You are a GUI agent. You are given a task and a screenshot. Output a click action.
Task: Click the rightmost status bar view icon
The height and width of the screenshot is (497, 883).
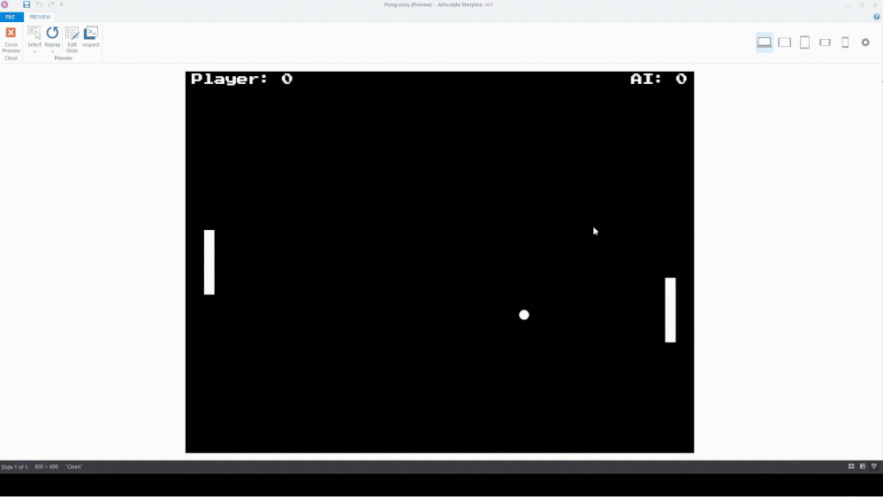(874, 466)
